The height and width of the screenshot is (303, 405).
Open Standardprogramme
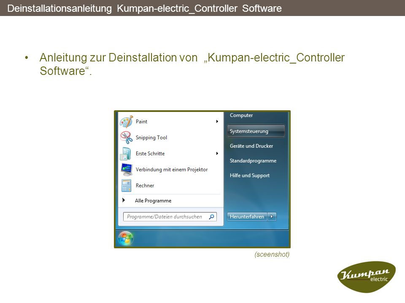coord(253,161)
